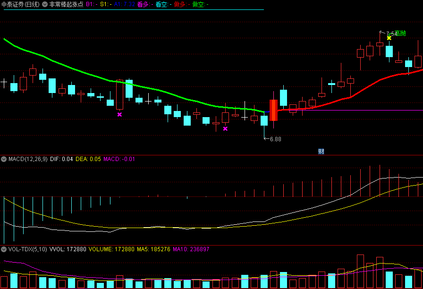The height and width of the screenshot is (289, 423).
Task: Select the solid red signal candlestick
Action: tap(273, 110)
